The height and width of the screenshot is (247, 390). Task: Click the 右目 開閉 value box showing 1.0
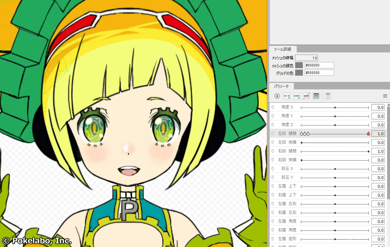[x=378, y=151]
